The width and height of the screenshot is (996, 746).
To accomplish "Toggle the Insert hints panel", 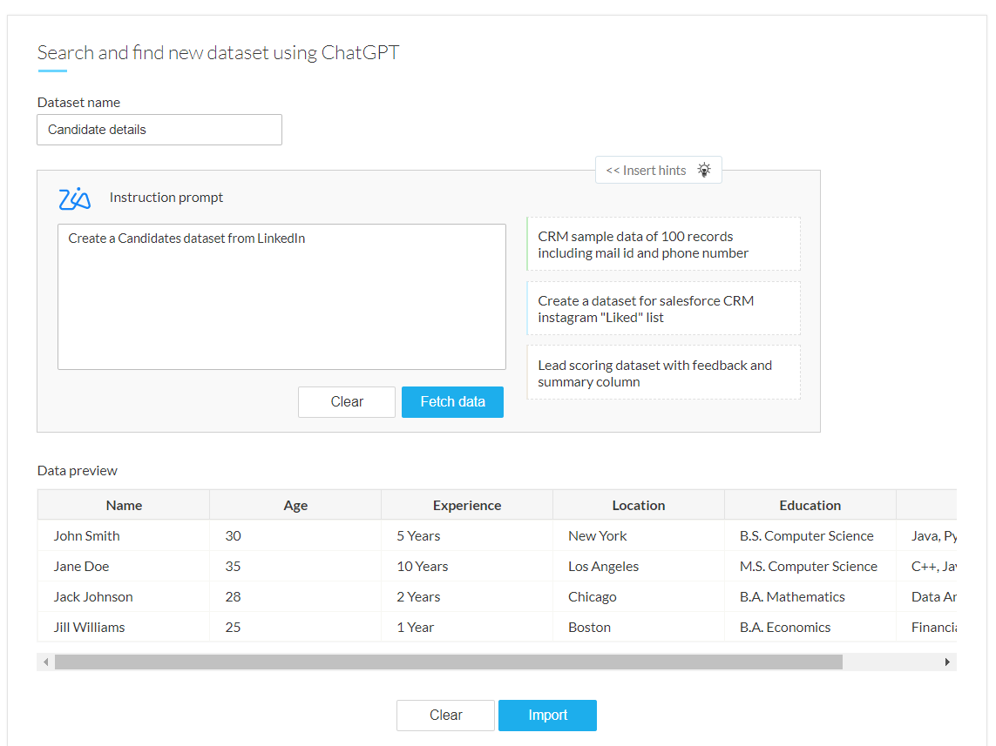I will [x=646, y=171].
